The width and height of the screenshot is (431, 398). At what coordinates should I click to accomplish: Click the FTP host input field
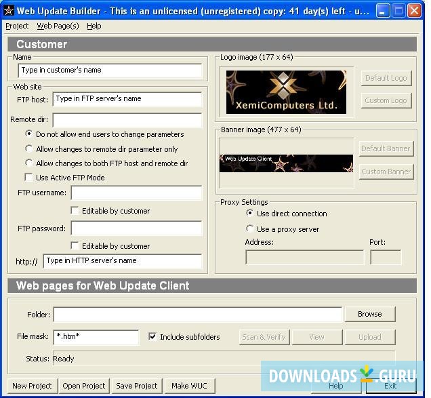(x=127, y=99)
